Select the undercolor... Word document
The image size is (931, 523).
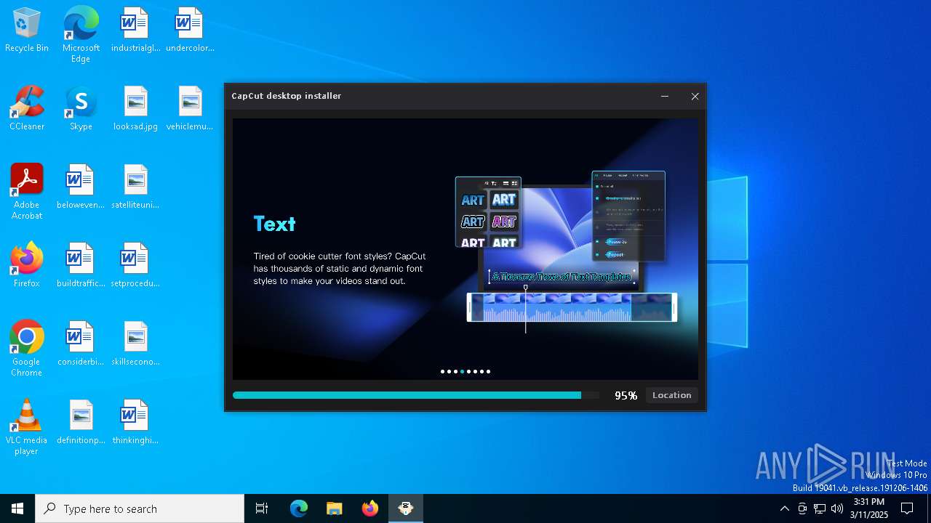click(x=190, y=31)
